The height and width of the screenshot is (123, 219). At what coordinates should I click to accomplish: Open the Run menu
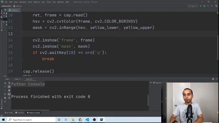pyautogui.click(x=43, y=2)
